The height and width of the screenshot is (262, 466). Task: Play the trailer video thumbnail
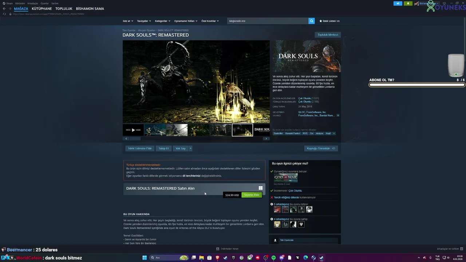point(133,130)
